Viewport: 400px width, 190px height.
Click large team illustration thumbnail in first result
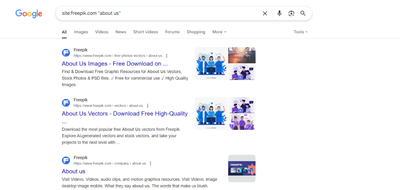click(x=211, y=63)
